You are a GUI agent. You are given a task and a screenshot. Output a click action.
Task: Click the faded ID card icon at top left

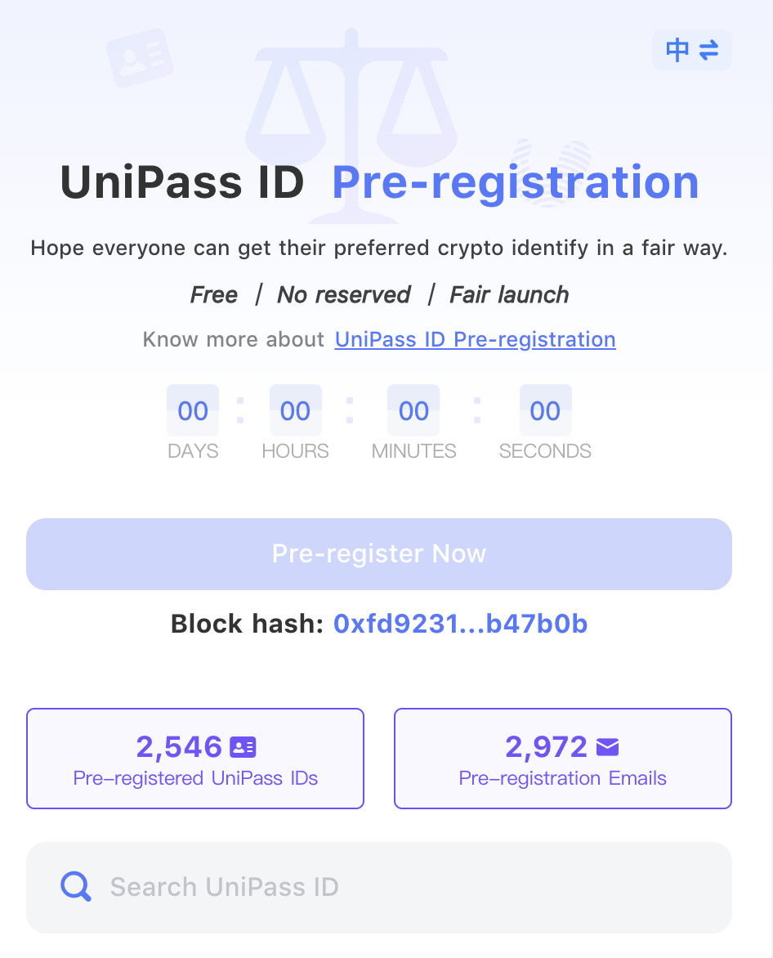tap(139, 57)
